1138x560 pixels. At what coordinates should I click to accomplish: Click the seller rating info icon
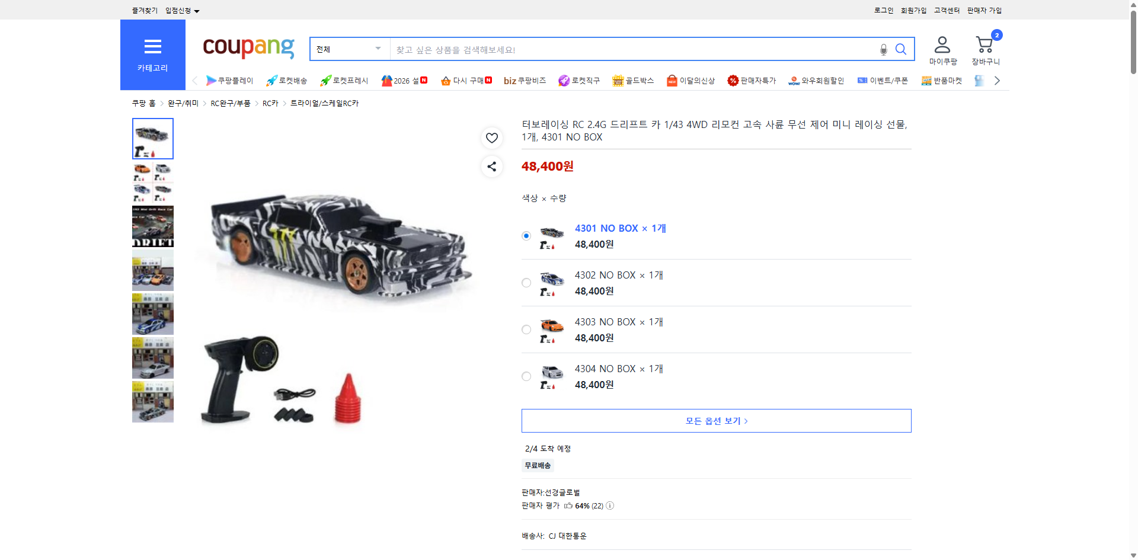[610, 505]
